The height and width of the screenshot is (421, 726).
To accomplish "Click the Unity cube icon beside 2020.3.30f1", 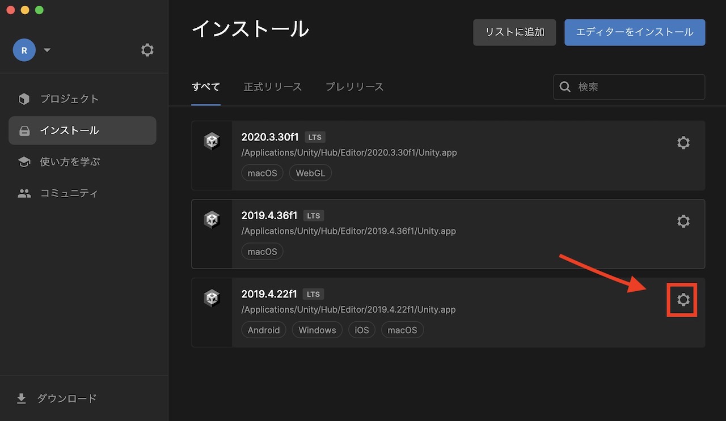I will click(212, 141).
